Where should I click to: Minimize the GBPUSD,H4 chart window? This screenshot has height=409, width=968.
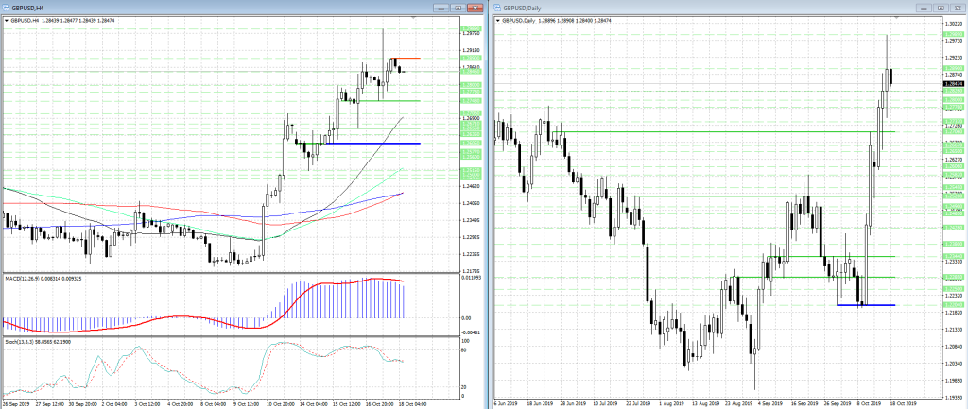click(441, 8)
